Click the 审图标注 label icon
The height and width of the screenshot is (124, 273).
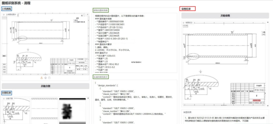(184, 23)
